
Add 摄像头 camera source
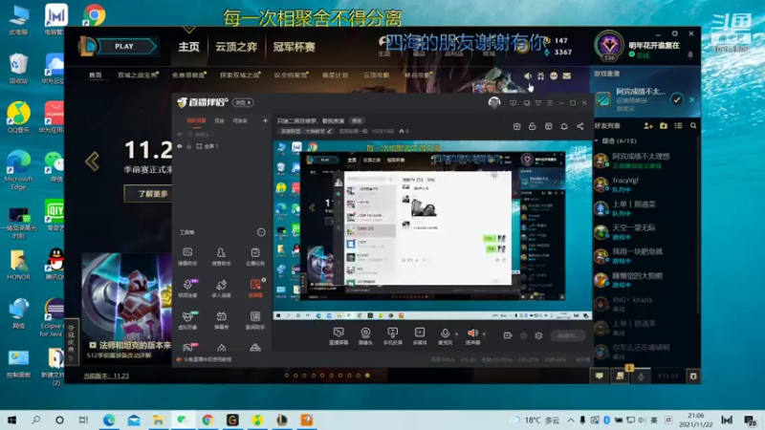(365, 335)
